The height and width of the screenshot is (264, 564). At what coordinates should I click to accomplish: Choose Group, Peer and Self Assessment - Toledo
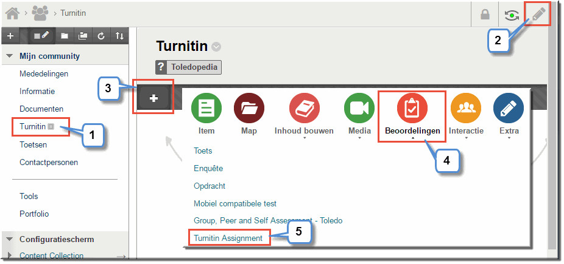[x=268, y=221]
